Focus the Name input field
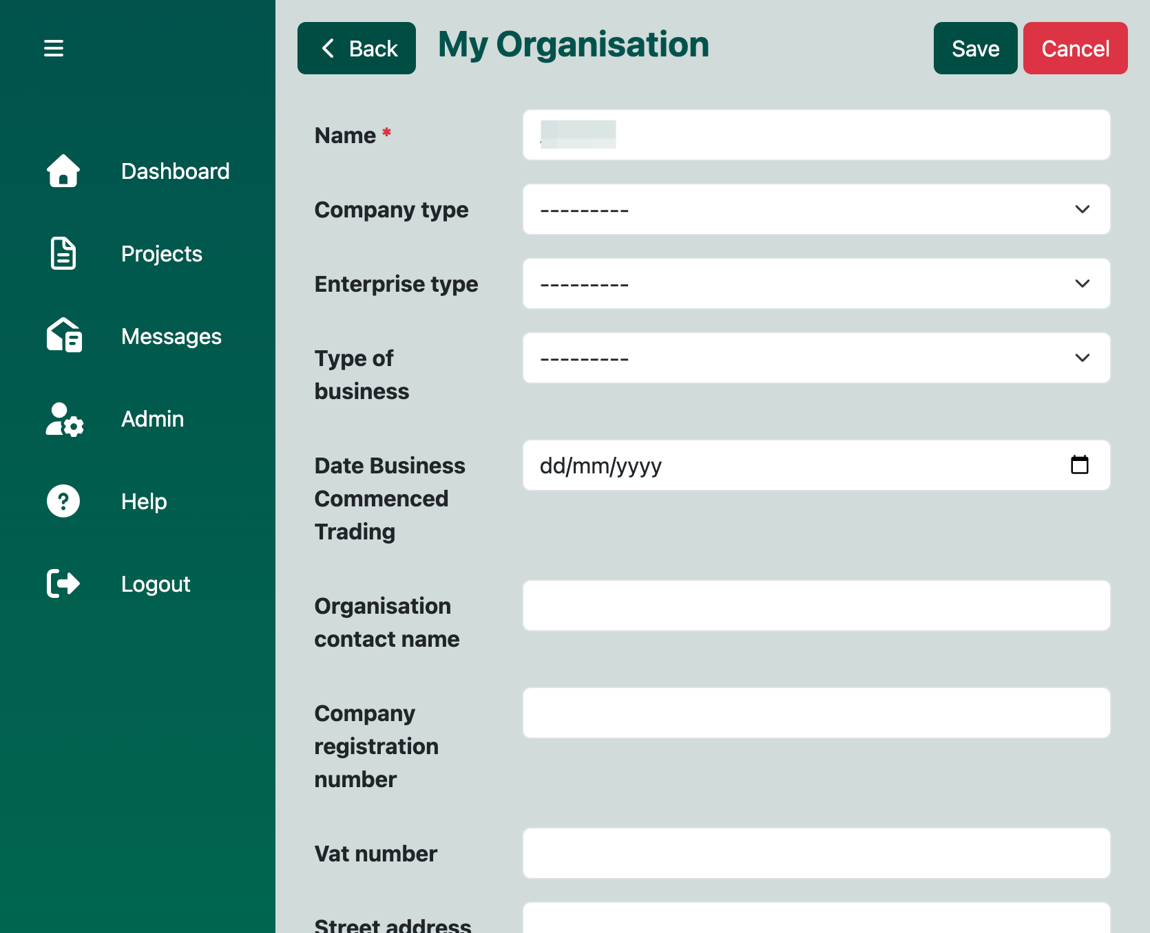 coord(817,135)
